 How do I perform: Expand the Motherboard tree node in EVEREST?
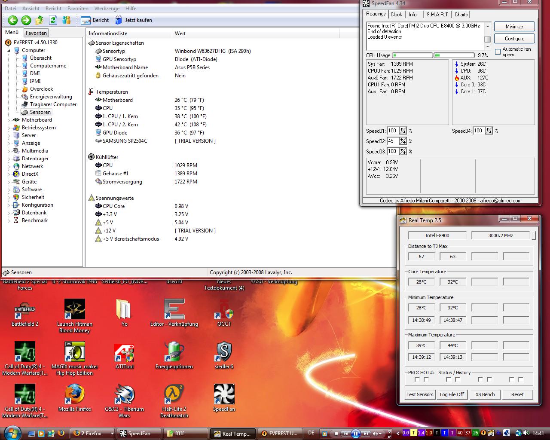[9, 120]
